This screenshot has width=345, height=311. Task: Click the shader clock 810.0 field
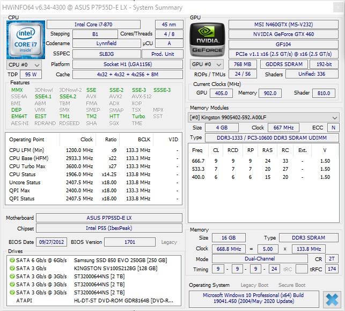point(324,93)
